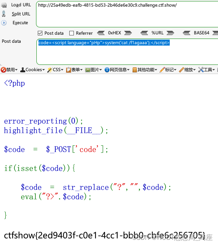Click the eval code line
Screen dimensions: 218x244
tap(56, 197)
